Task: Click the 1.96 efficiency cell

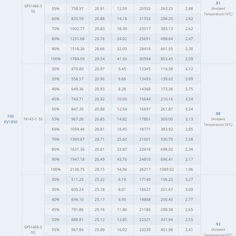Action: [189, 170]
